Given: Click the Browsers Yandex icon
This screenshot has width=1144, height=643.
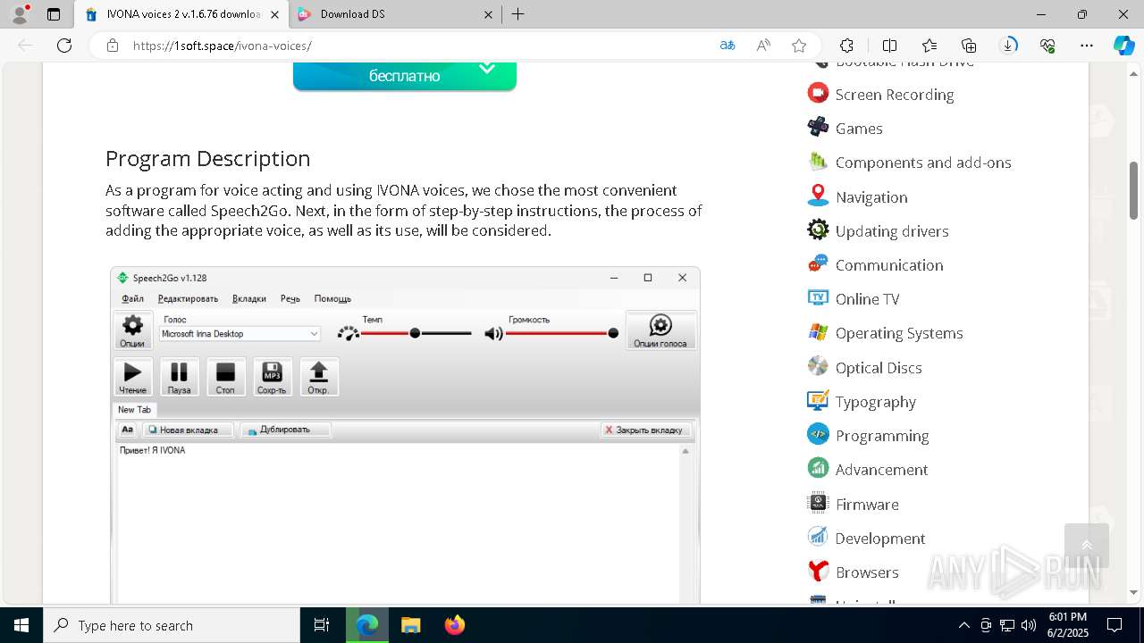Looking at the screenshot, I should pyautogui.click(x=818, y=571).
